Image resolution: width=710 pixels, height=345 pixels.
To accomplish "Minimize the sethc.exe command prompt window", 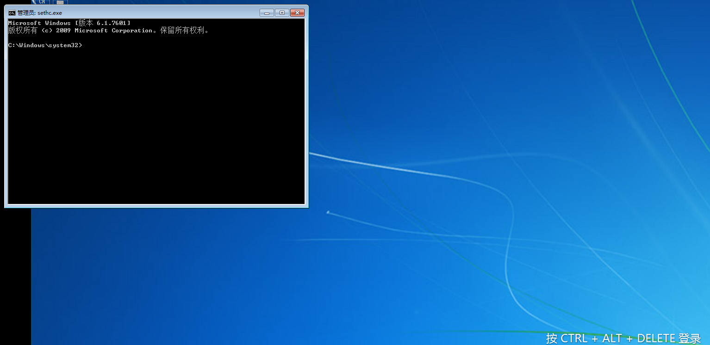I will [267, 13].
